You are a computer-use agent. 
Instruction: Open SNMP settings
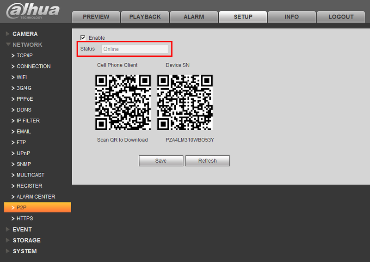point(24,164)
